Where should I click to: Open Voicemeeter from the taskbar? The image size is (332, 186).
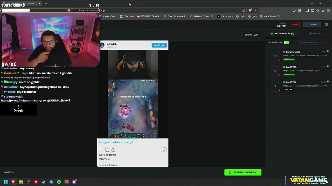click(67, 182)
